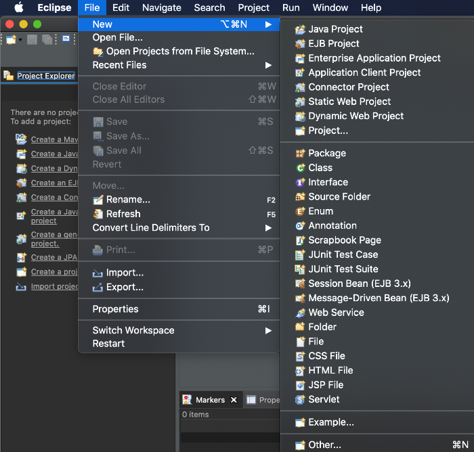Choose Folder in the New submenu

[377, 327]
